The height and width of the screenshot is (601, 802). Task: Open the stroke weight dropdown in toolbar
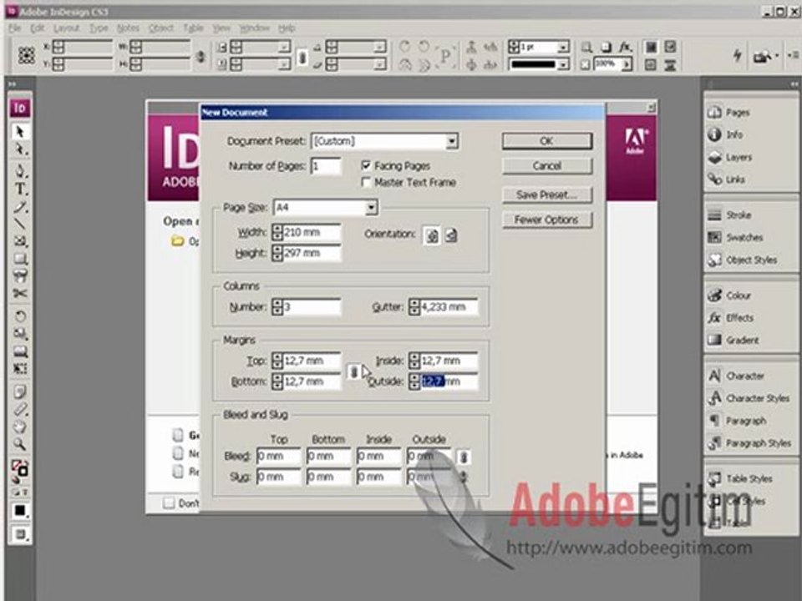point(562,47)
